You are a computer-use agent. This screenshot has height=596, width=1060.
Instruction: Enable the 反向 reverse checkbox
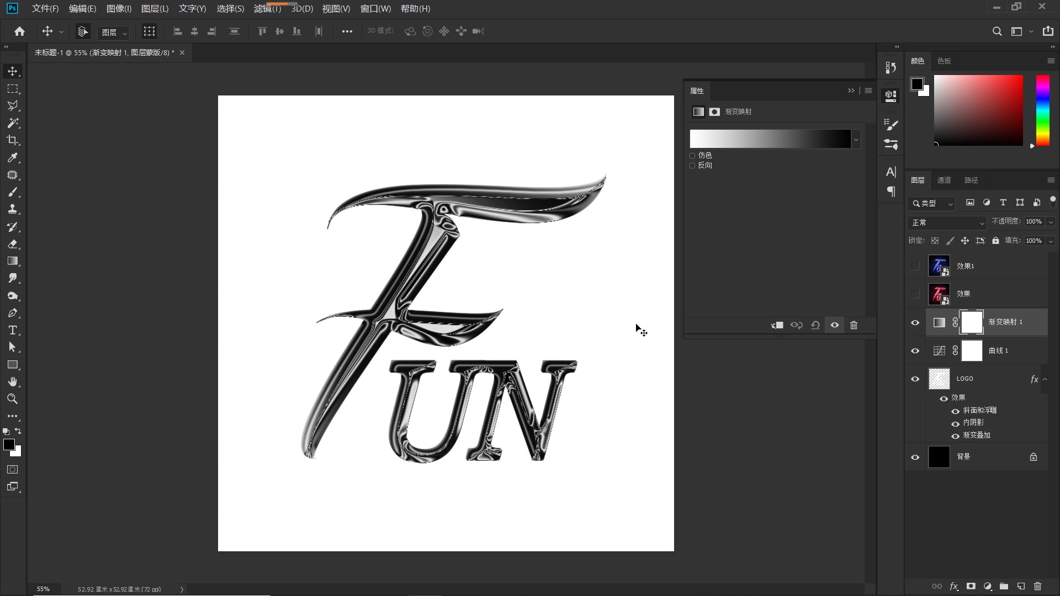point(692,166)
